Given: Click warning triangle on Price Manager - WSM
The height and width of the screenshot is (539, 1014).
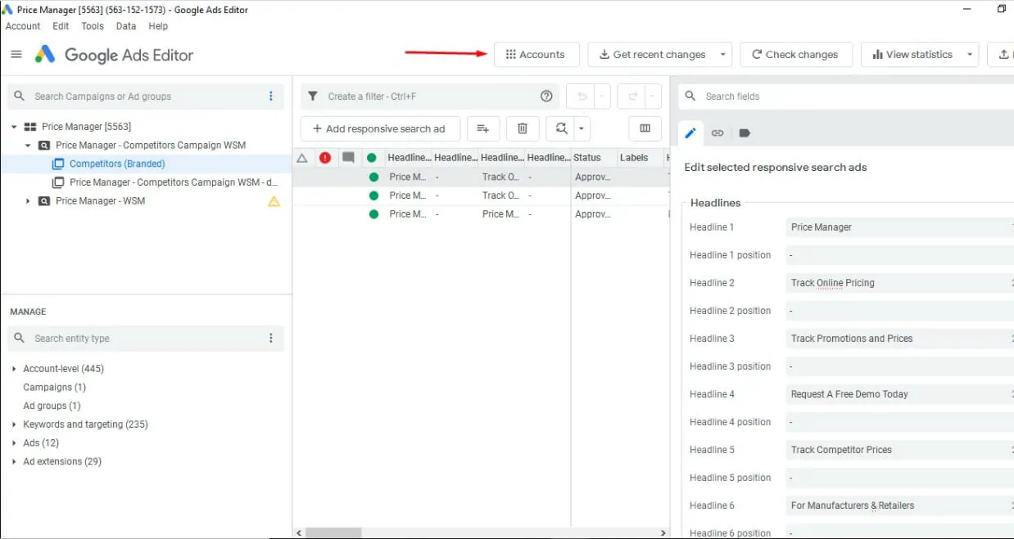Looking at the screenshot, I should coord(274,201).
